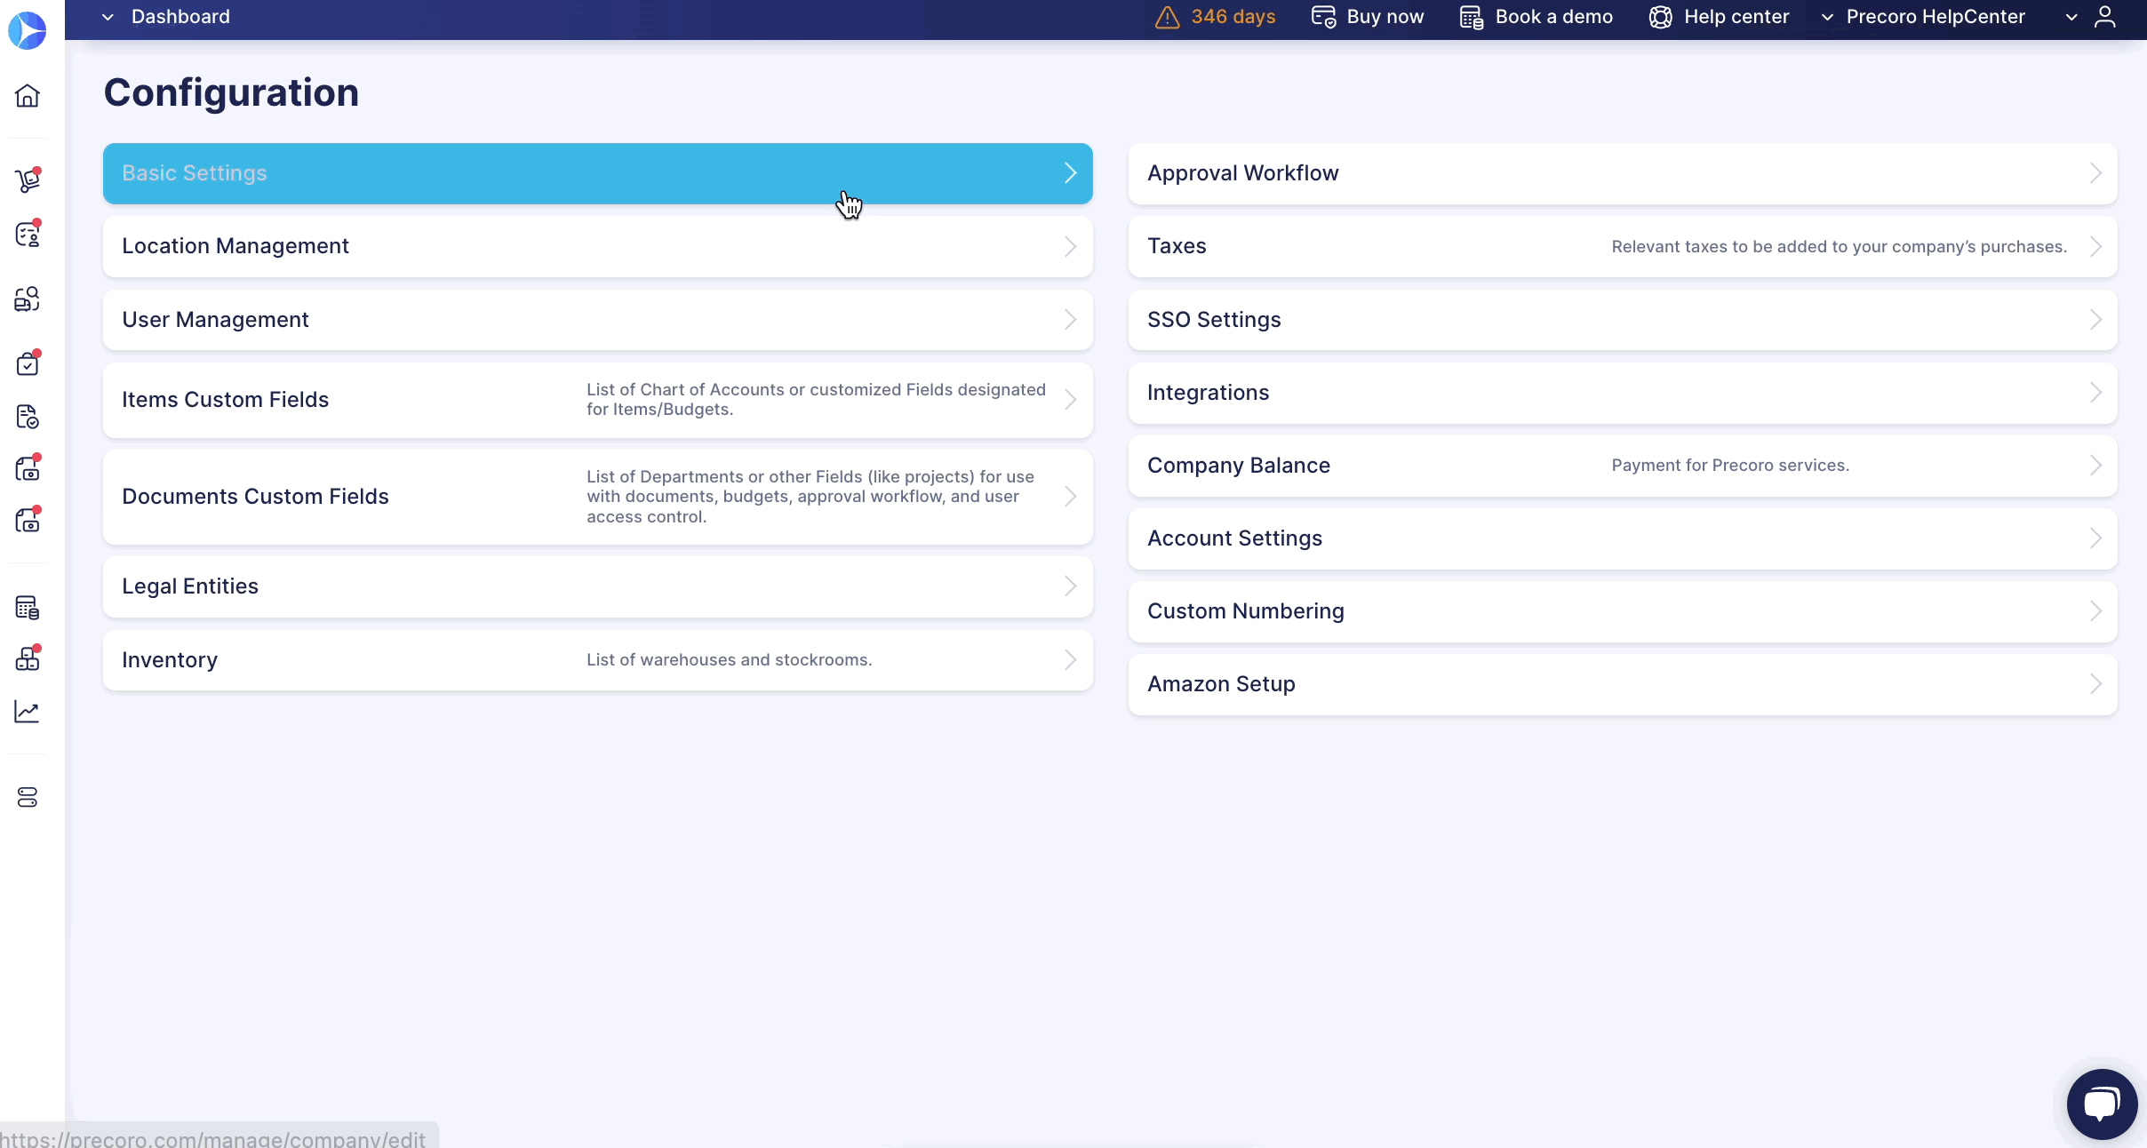Viewport: 2147px width, 1148px height.
Task: Click the Book a demo text
Action: click(x=1554, y=17)
